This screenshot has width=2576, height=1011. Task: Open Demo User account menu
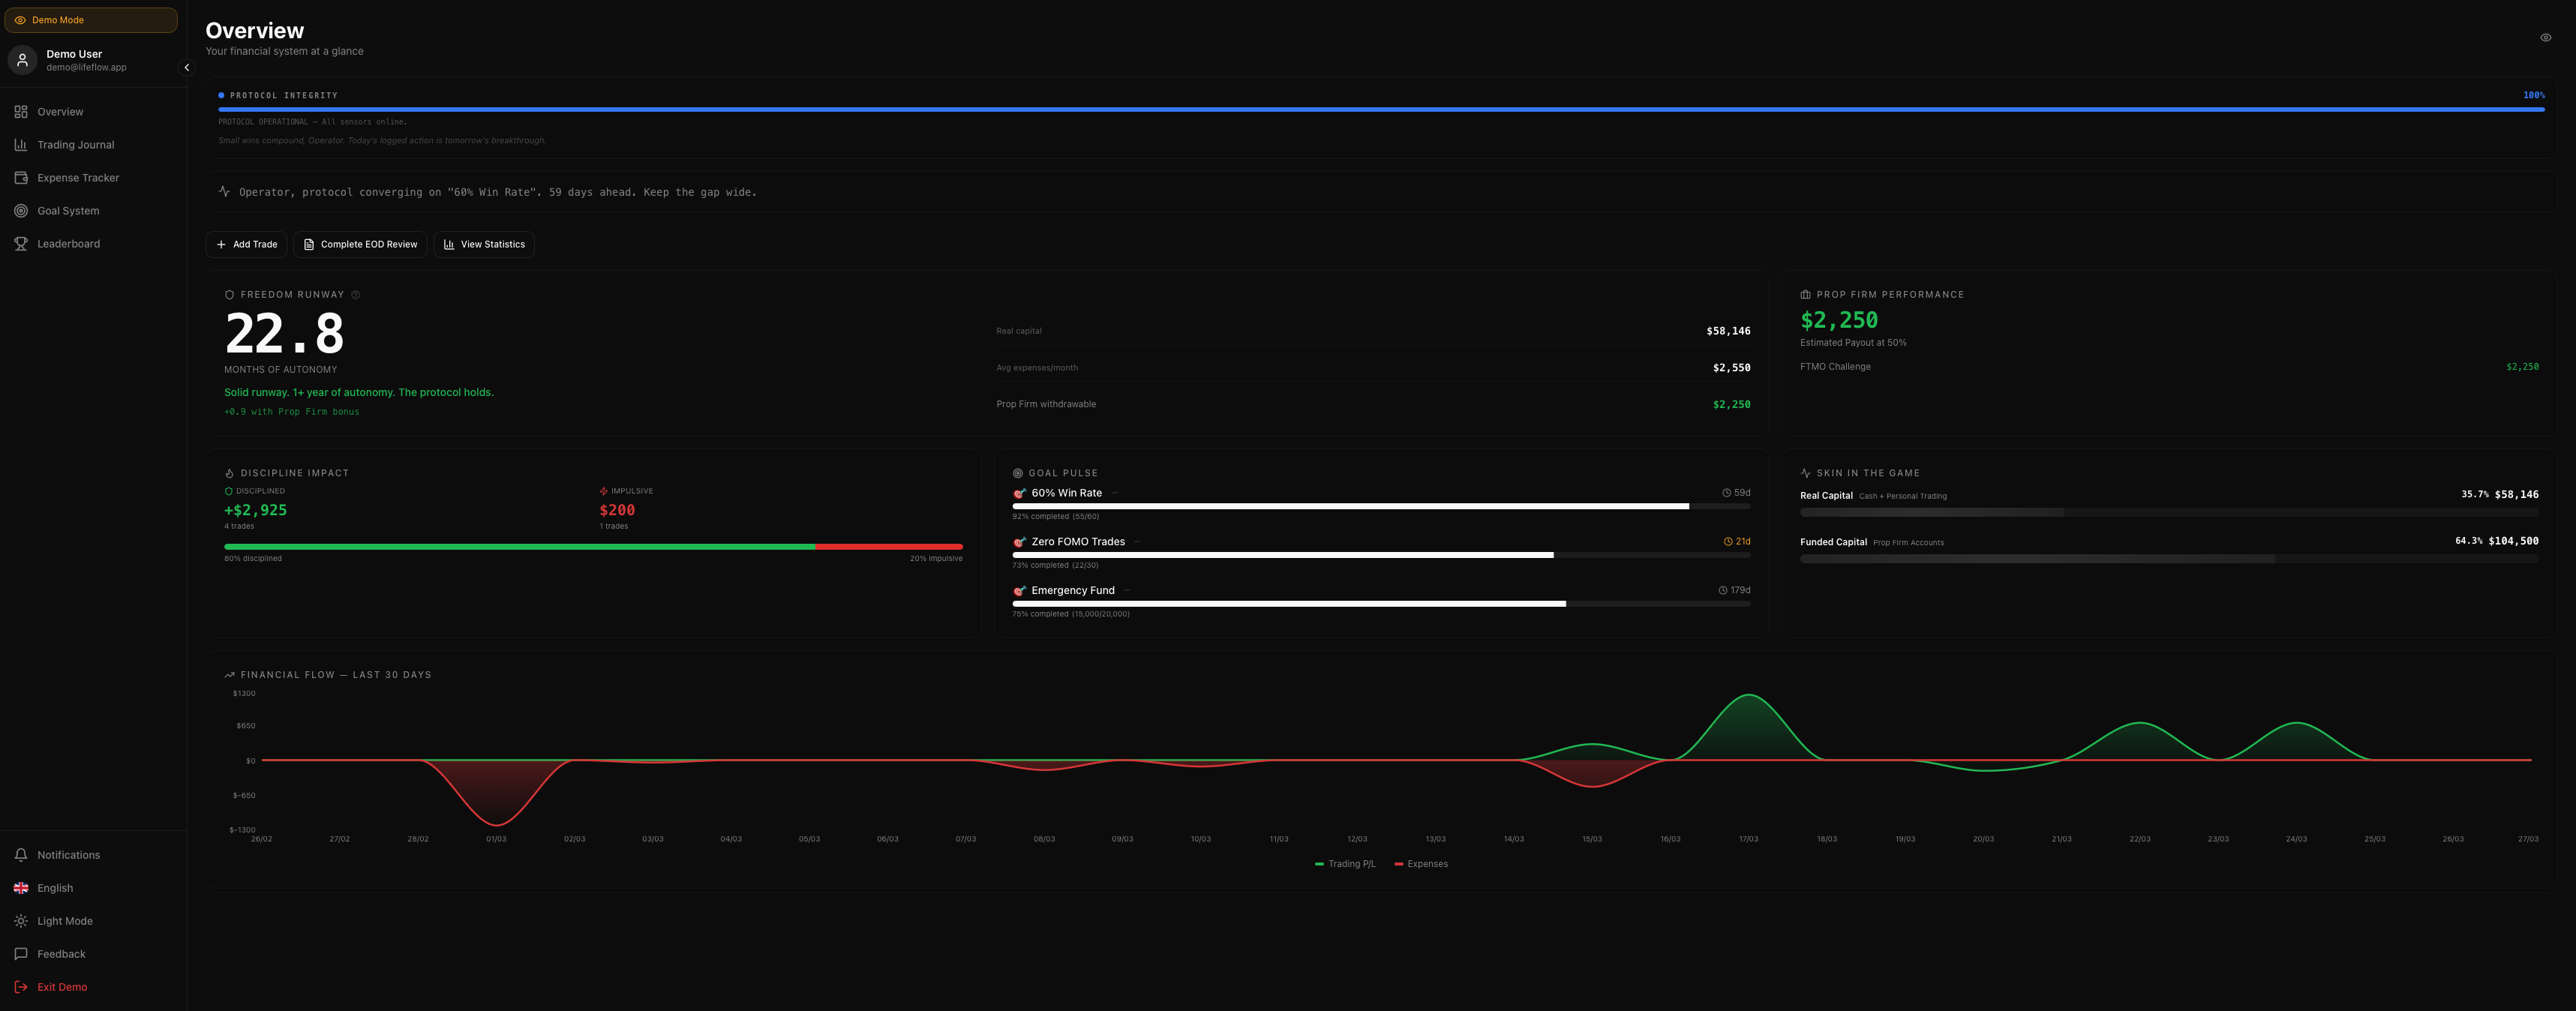[74, 60]
